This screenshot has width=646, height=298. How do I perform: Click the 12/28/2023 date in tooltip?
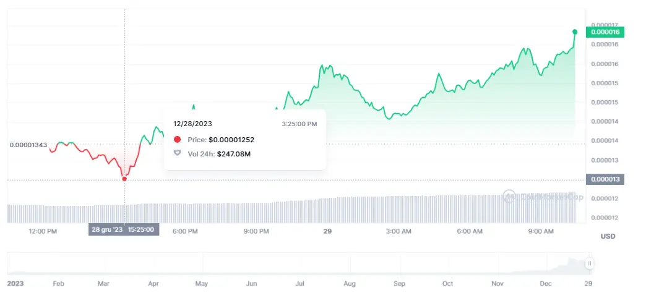192,124
